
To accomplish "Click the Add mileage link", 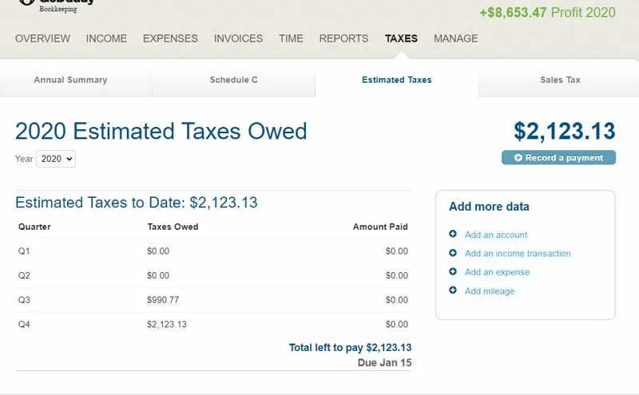I will [x=490, y=290].
